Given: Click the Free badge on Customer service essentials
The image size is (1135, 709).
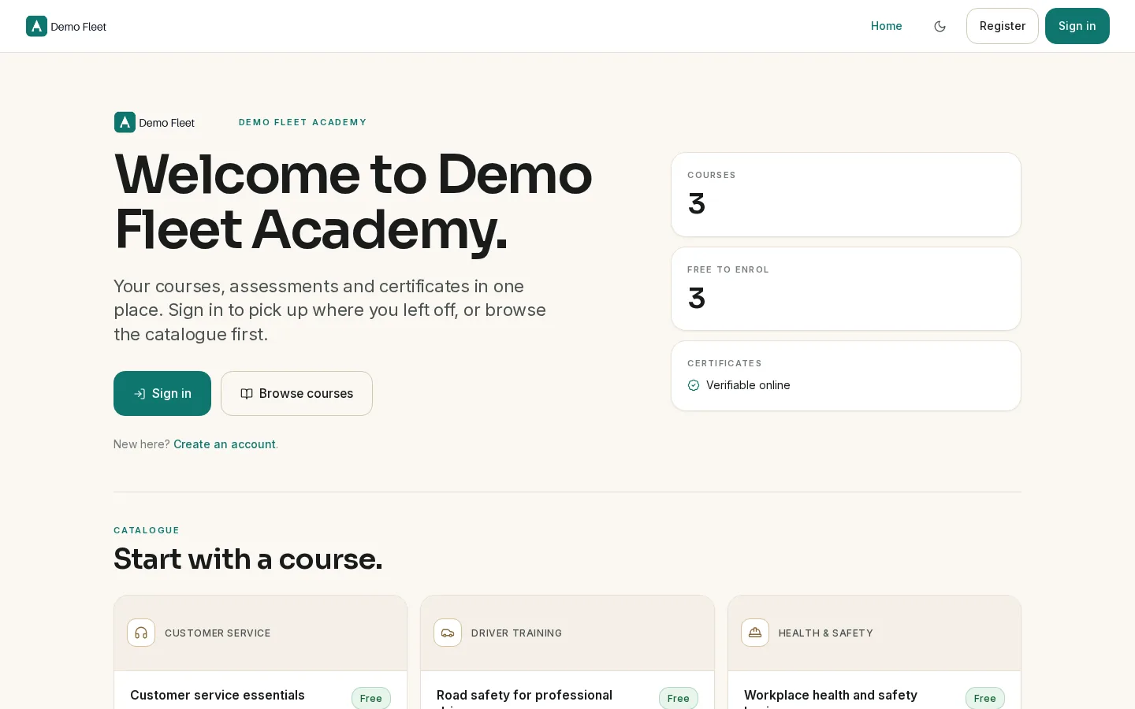Looking at the screenshot, I should point(371,698).
